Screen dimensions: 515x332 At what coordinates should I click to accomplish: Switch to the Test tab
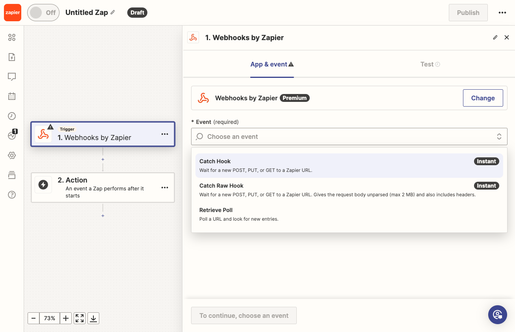[x=430, y=64]
